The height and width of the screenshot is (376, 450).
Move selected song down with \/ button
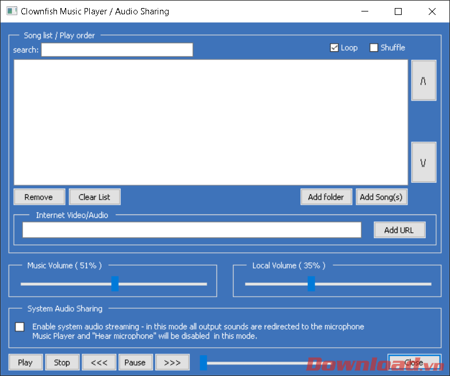coord(424,163)
